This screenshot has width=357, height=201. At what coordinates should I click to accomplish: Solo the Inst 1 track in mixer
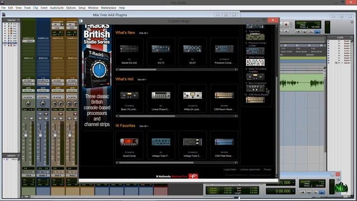(x=55, y=118)
